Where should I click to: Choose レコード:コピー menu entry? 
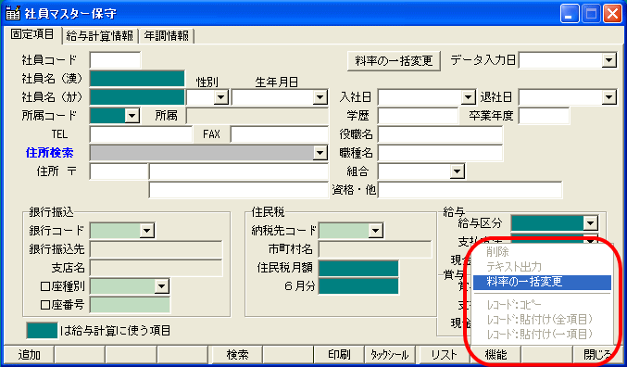pos(542,305)
